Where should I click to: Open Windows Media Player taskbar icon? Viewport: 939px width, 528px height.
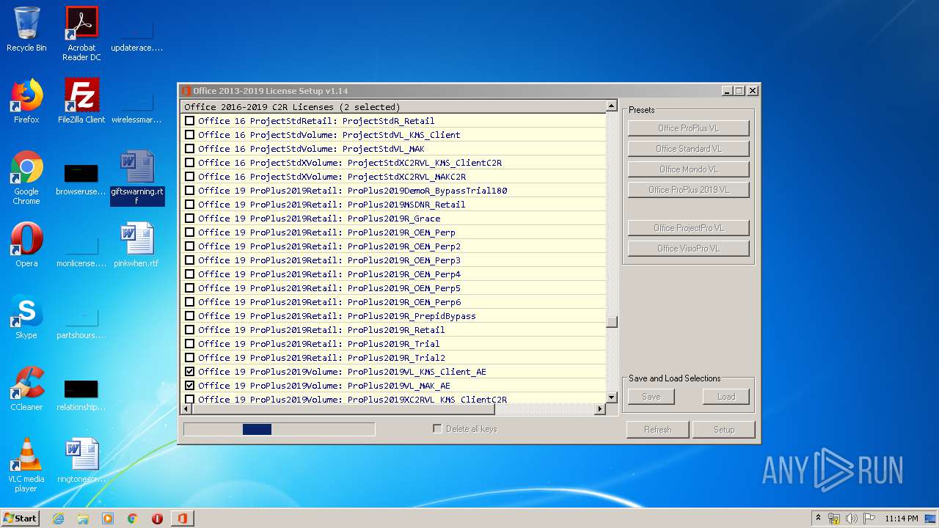coord(108,518)
